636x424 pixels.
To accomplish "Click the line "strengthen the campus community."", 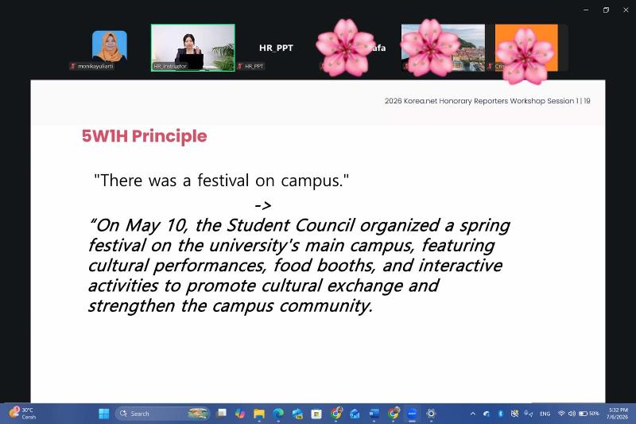I will tap(231, 305).
